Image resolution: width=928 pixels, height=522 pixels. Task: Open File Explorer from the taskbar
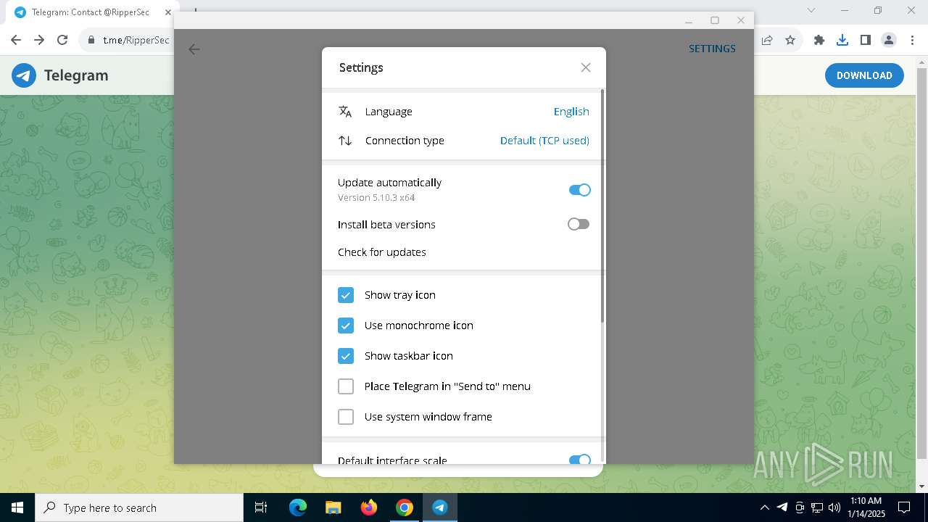(x=333, y=507)
